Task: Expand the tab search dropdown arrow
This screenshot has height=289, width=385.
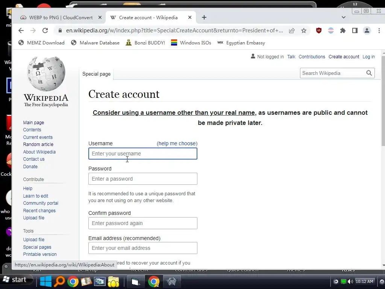Action: pyautogui.click(x=344, y=17)
